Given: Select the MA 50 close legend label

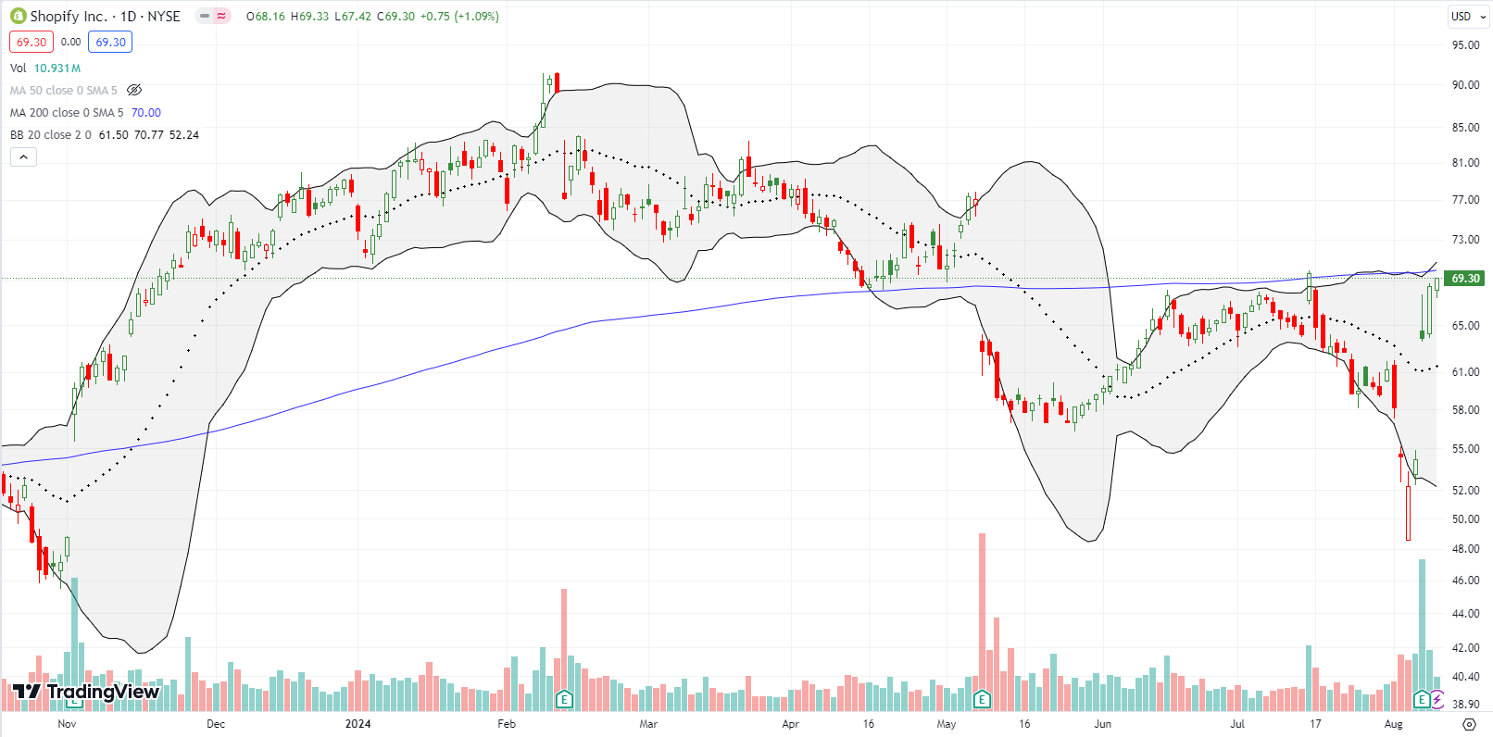Looking at the screenshot, I should point(64,90).
